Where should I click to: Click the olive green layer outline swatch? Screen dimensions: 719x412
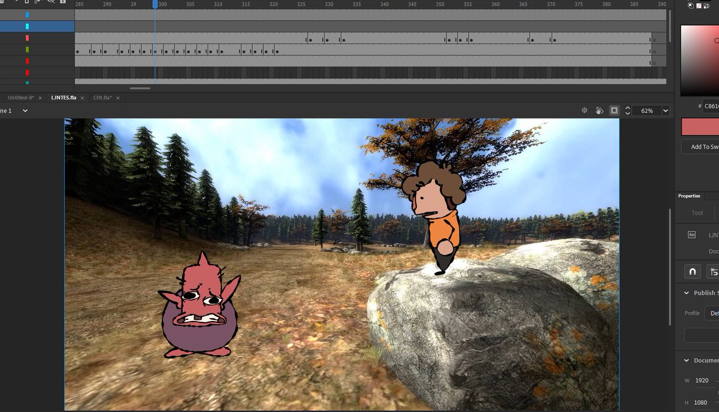click(x=27, y=49)
